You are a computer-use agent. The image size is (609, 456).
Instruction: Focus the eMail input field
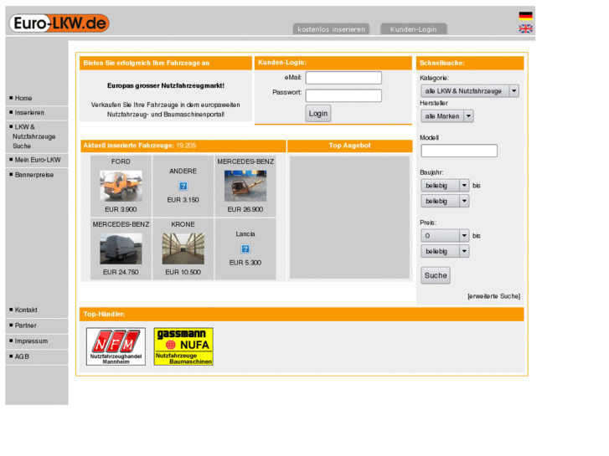pos(343,78)
